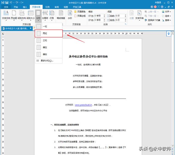Open the 组合 group dropdown
Image resolution: width=175 pixels, height=155 pixels.
click(x=166, y=16)
